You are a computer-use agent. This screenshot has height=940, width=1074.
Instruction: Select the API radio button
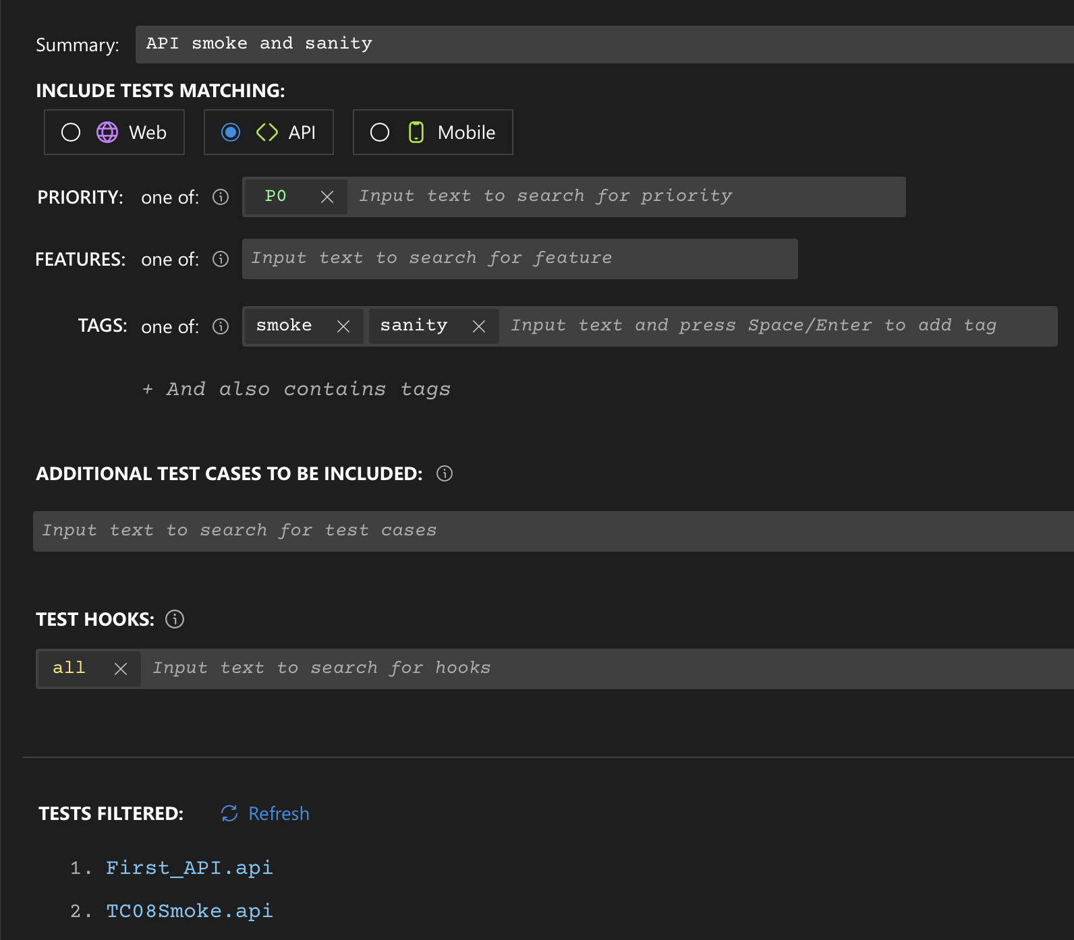pyautogui.click(x=231, y=132)
